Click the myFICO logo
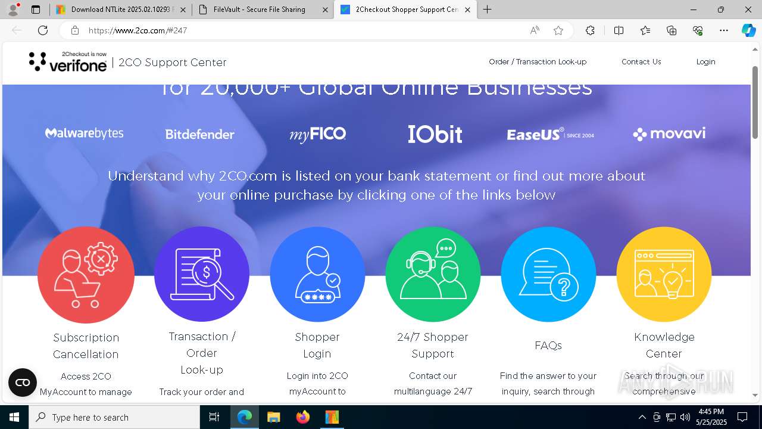 point(317,134)
